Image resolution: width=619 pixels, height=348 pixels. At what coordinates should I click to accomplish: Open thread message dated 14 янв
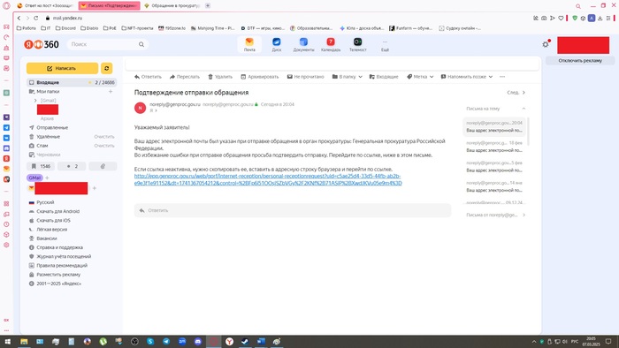[x=493, y=187]
